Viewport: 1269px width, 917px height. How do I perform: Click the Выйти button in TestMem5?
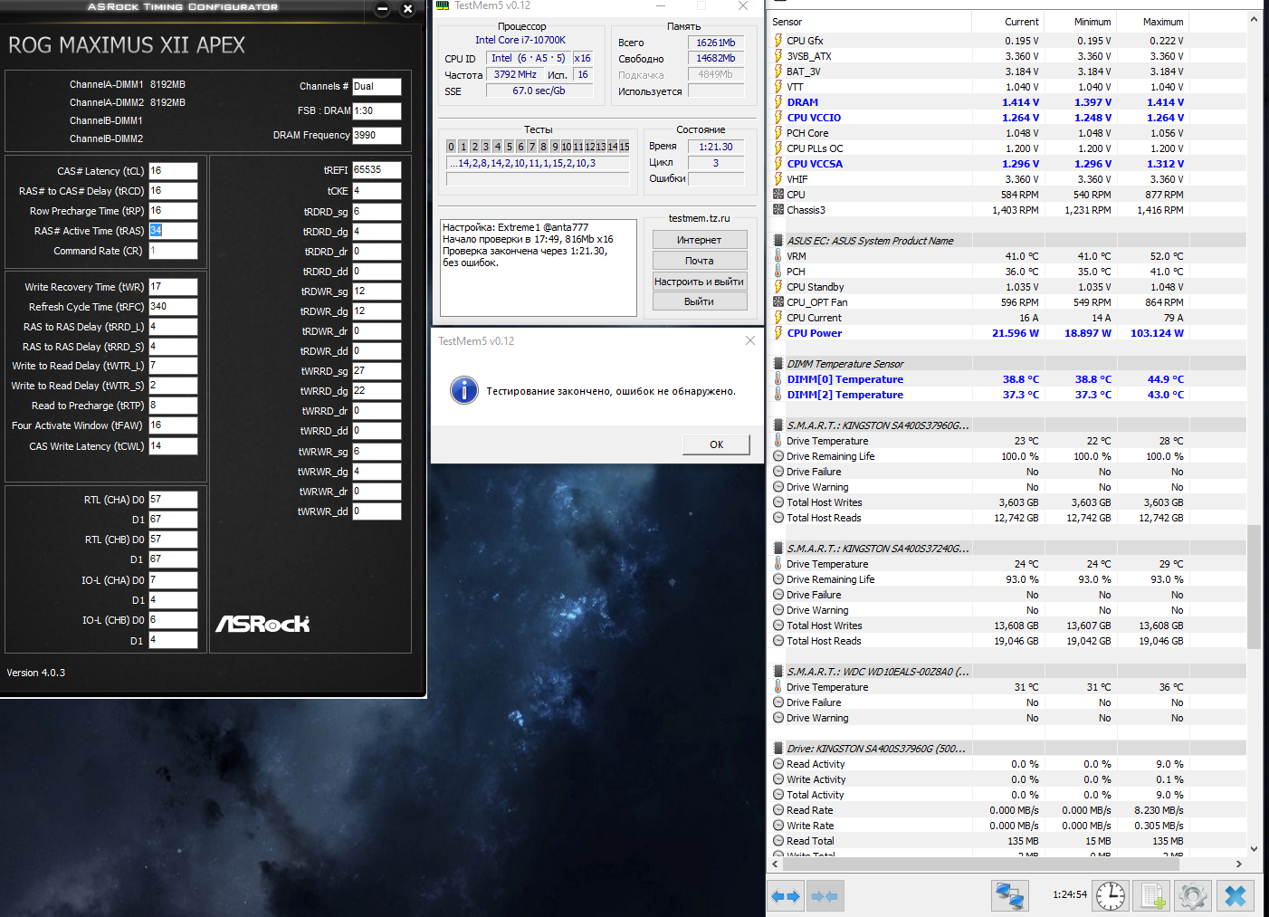[x=700, y=301]
